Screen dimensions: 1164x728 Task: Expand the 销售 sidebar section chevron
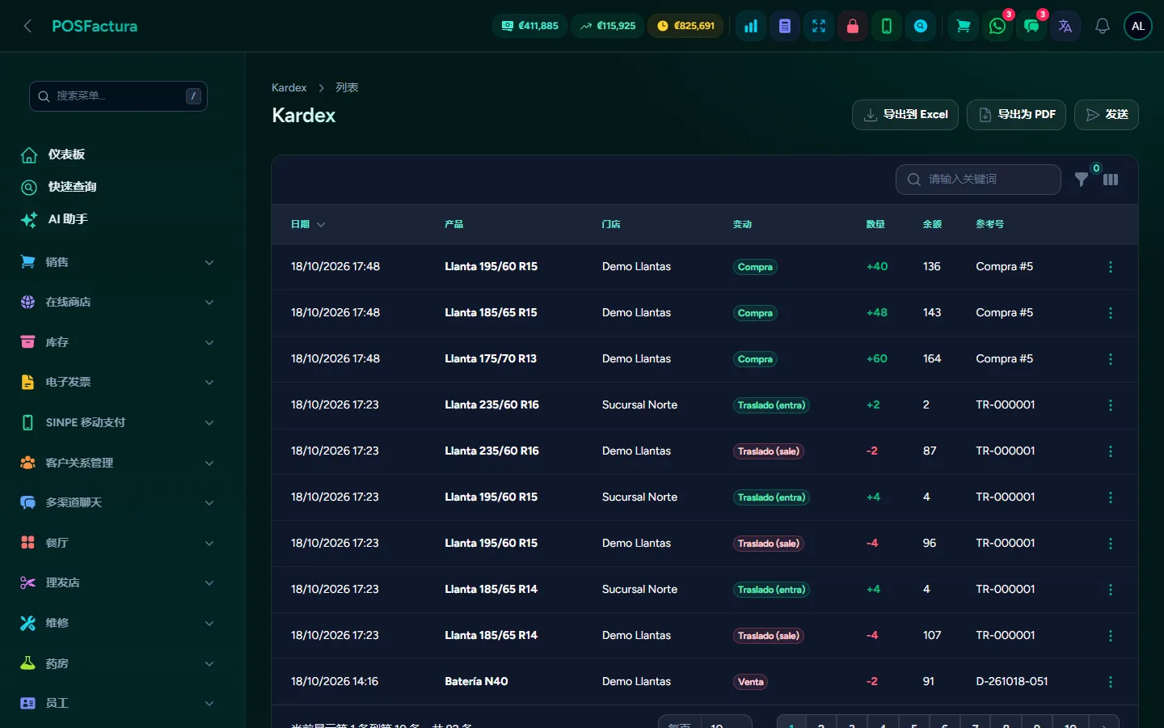209,262
